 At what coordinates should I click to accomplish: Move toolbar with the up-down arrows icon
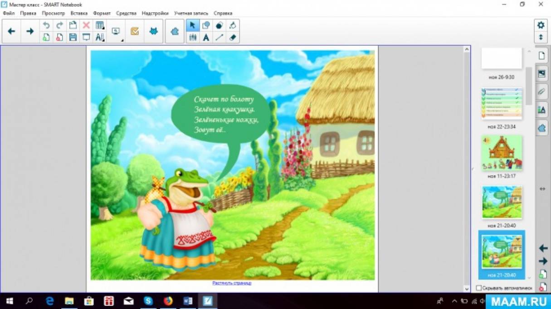[541, 37]
